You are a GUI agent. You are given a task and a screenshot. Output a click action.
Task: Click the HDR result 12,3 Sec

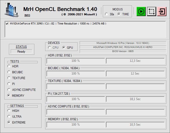click(x=135, y=61)
